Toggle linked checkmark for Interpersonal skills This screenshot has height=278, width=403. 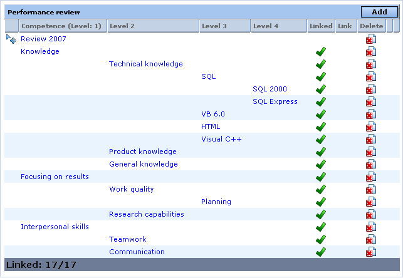(x=321, y=227)
